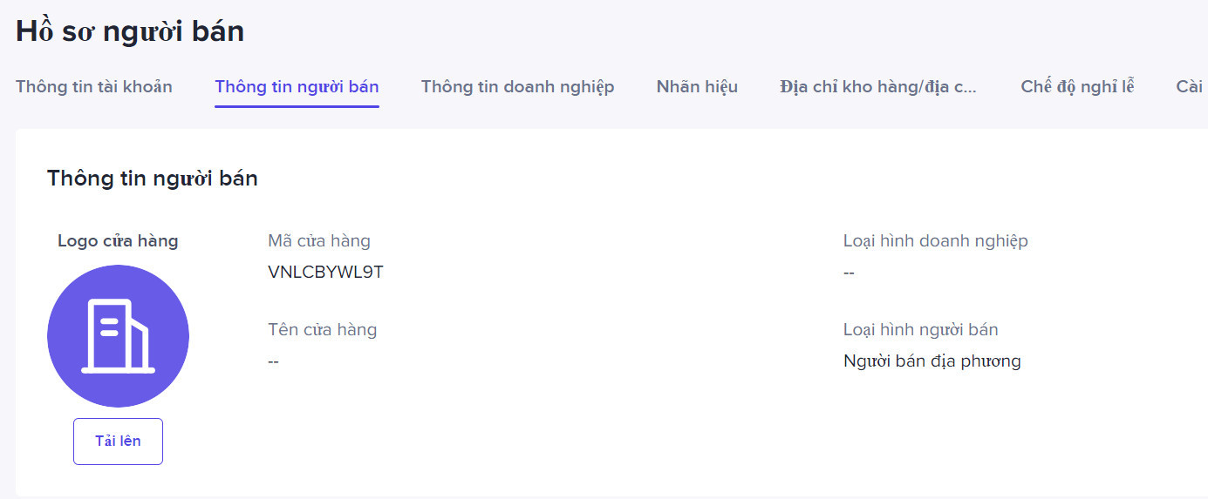Click the Loại hình doanh nghiệp label
1208x499 pixels.
tap(936, 241)
